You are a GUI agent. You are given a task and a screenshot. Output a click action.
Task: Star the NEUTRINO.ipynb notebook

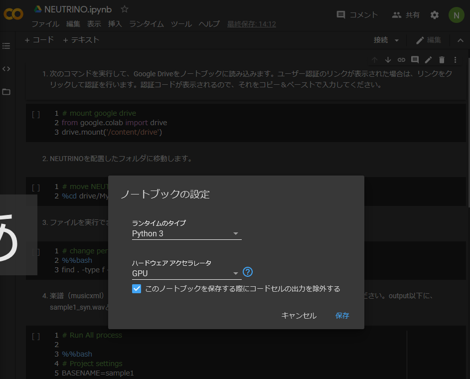[125, 9]
